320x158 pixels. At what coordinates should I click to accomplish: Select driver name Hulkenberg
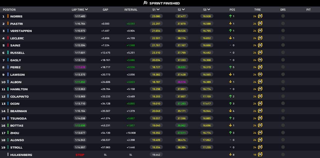21,155
